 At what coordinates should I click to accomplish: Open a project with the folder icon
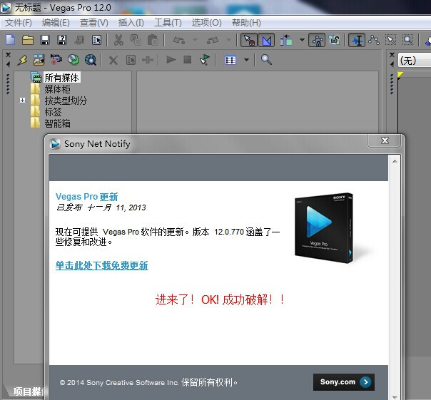click(x=28, y=40)
